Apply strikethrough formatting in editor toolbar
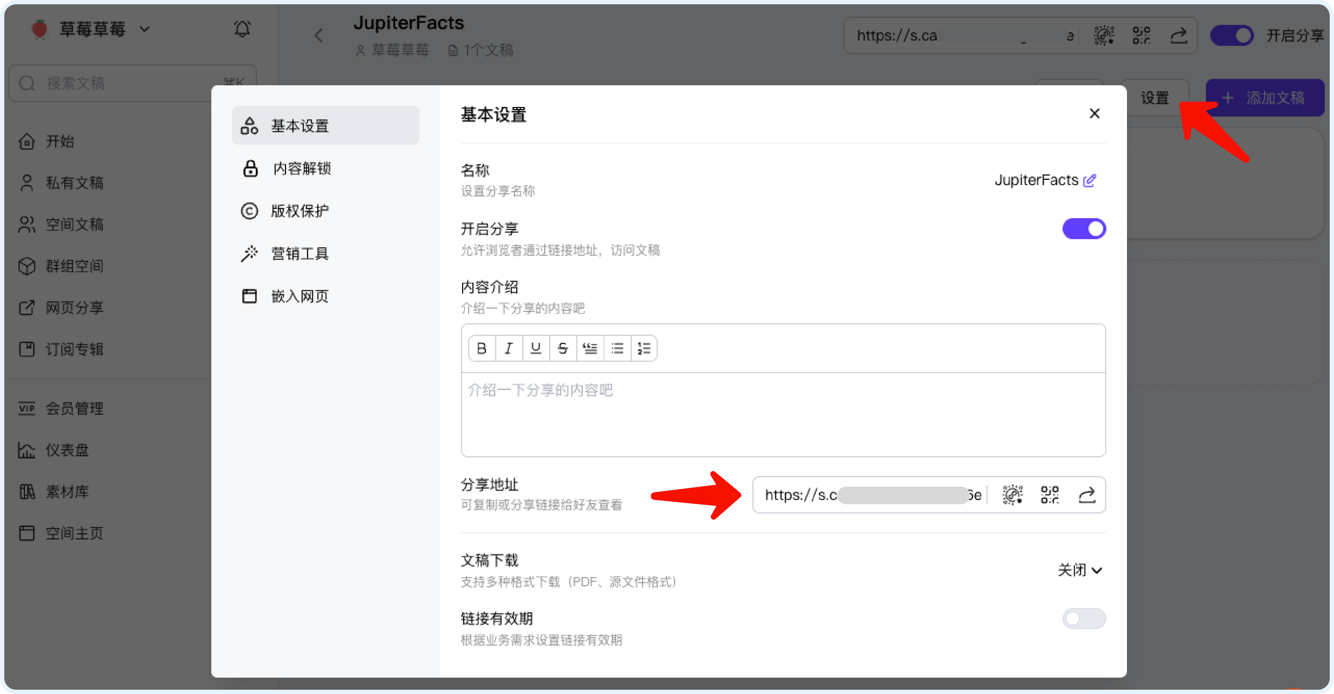Viewport: 1334px width, 694px height. point(563,348)
